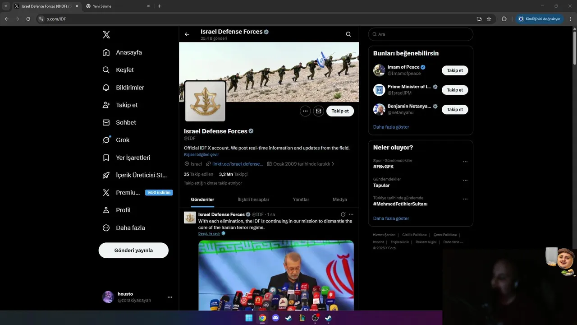The width and height of the screenshot is (577, 325).
Task: Click DeepL ile çevir translate link
Action: click(209, 233)
